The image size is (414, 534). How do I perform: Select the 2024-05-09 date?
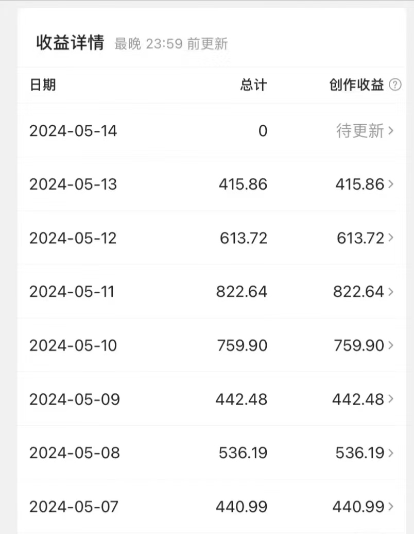click(x=75, y=399)
